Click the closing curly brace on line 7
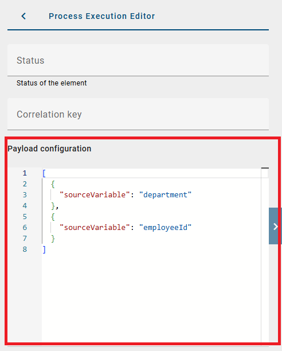282x351 pixels. (x=53, y=239)
